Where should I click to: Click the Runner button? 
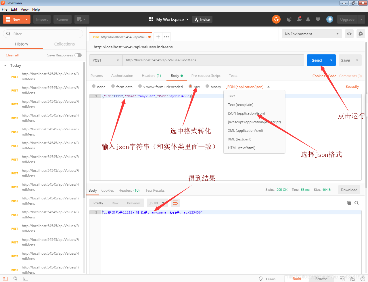(62, 19)
